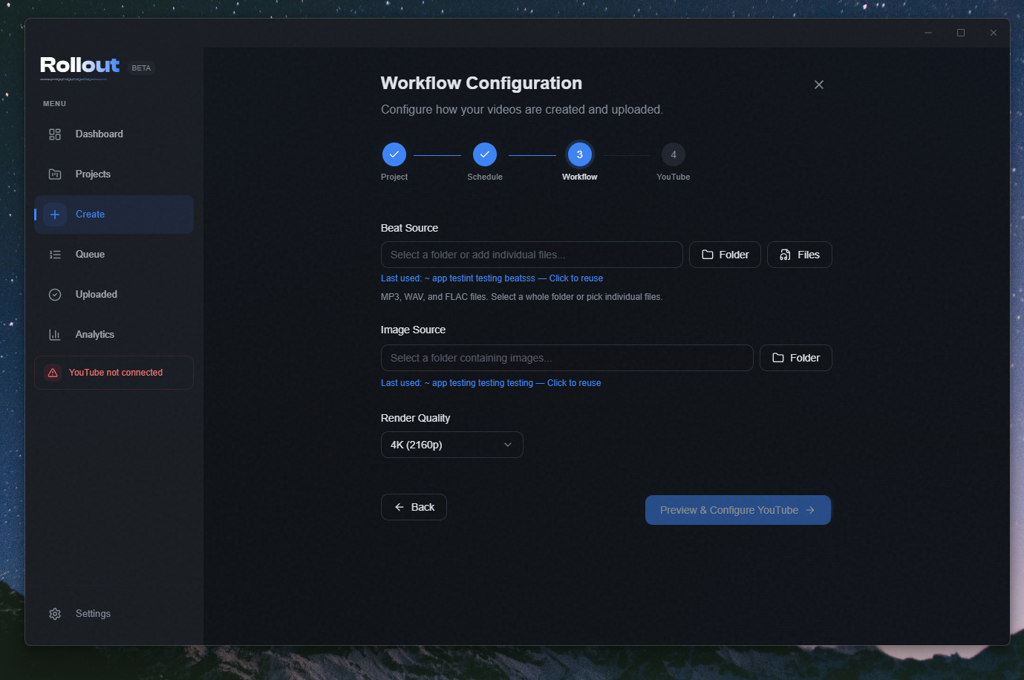
Task: Open the Dashboard grid icon
Action: pos(55,134)
